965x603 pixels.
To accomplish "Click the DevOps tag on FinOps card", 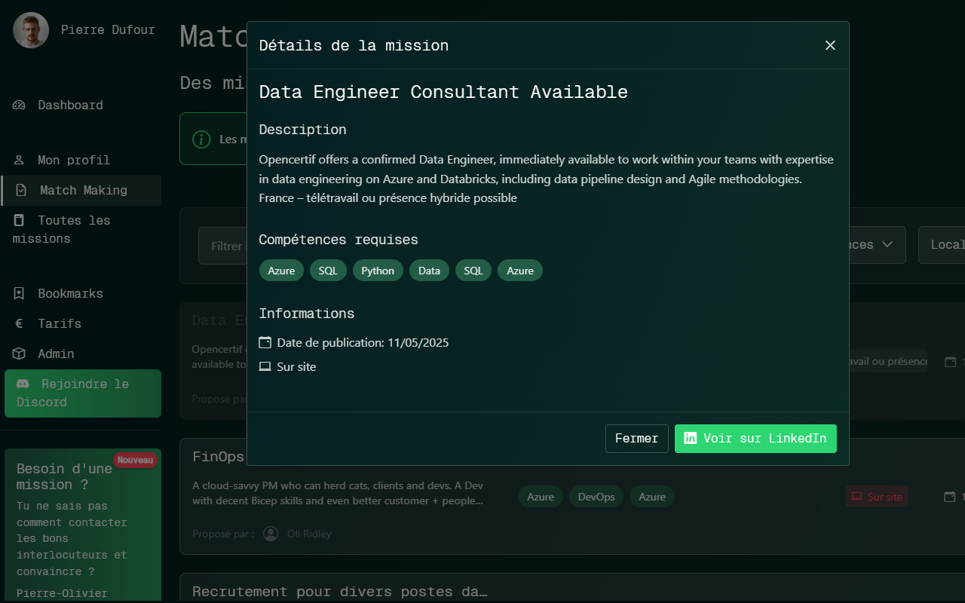I will [x=596, y=497].
